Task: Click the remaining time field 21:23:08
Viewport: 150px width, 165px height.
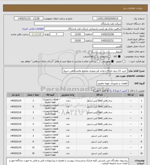Action: pos(36,34)
